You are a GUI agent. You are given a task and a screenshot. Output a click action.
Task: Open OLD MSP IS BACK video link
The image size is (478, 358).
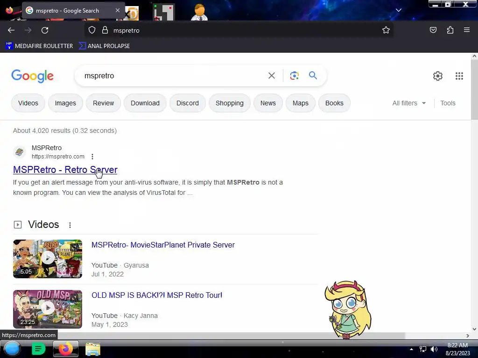pos(157,295)
